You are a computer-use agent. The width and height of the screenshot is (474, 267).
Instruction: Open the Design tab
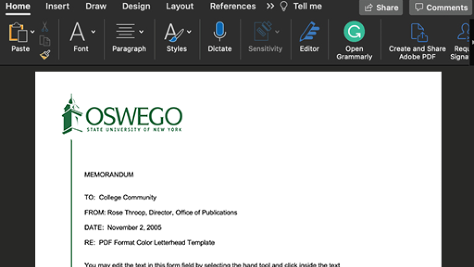click(x=136, y=6)
